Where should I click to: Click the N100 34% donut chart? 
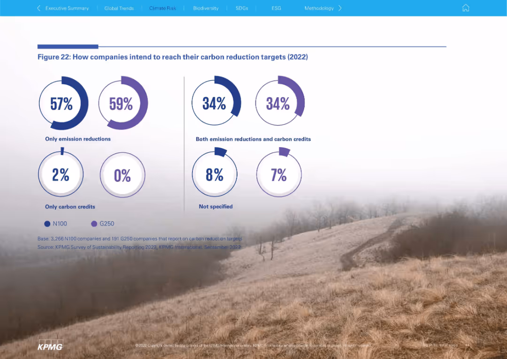coord(216,101)
